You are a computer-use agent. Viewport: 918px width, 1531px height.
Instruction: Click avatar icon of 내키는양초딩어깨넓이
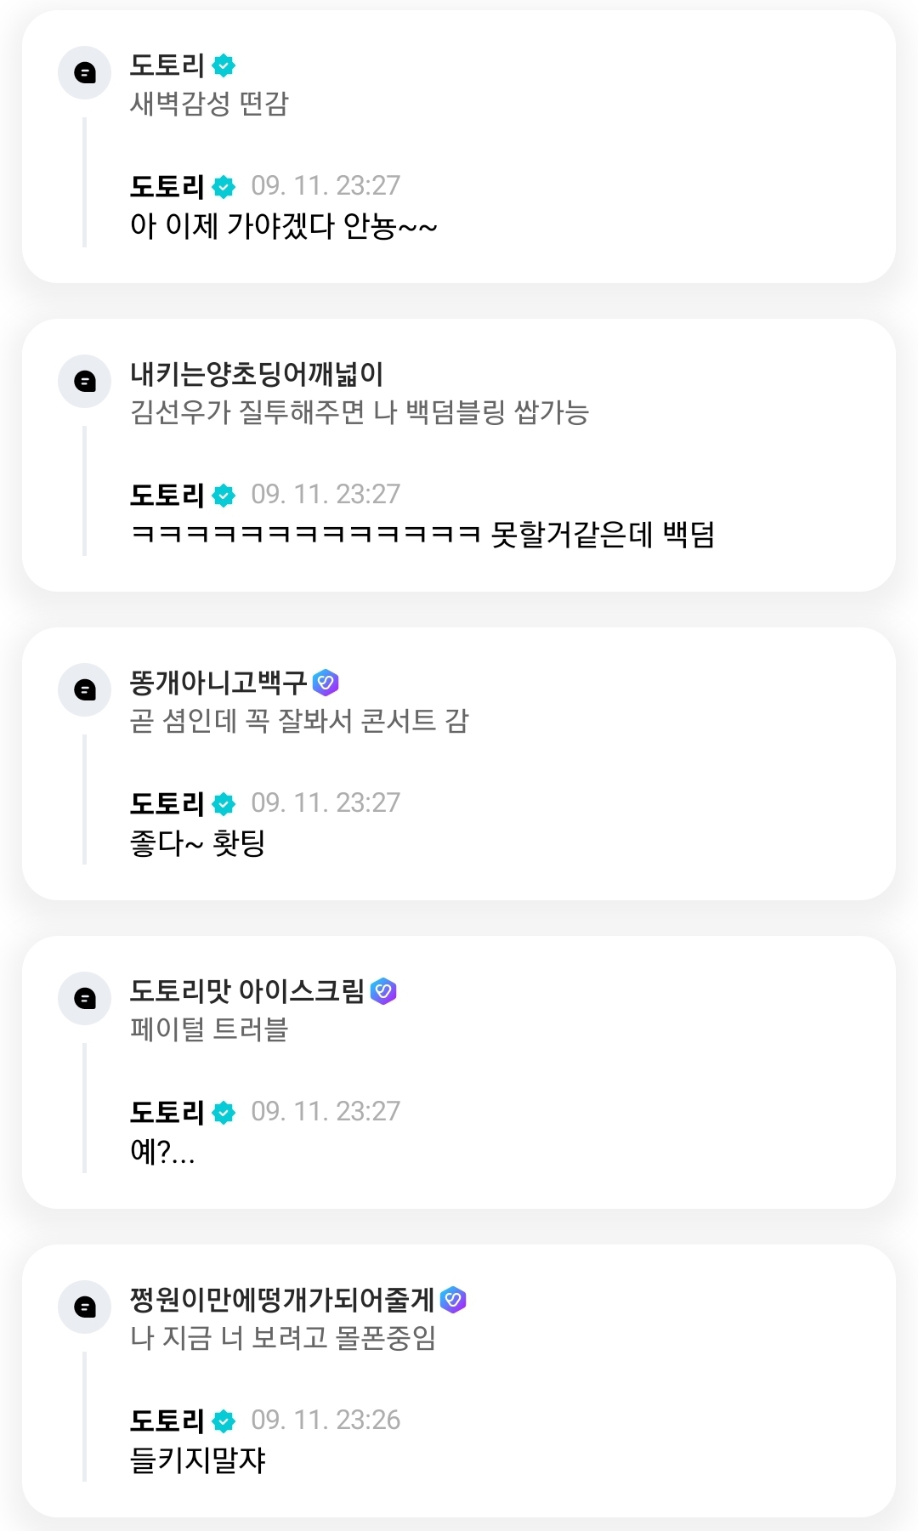[x=84, y=382]
